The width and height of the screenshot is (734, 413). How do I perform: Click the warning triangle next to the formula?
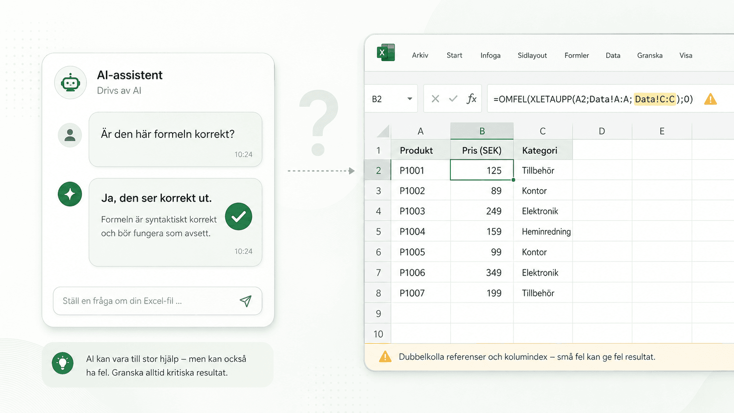click(x=710, y=99)
